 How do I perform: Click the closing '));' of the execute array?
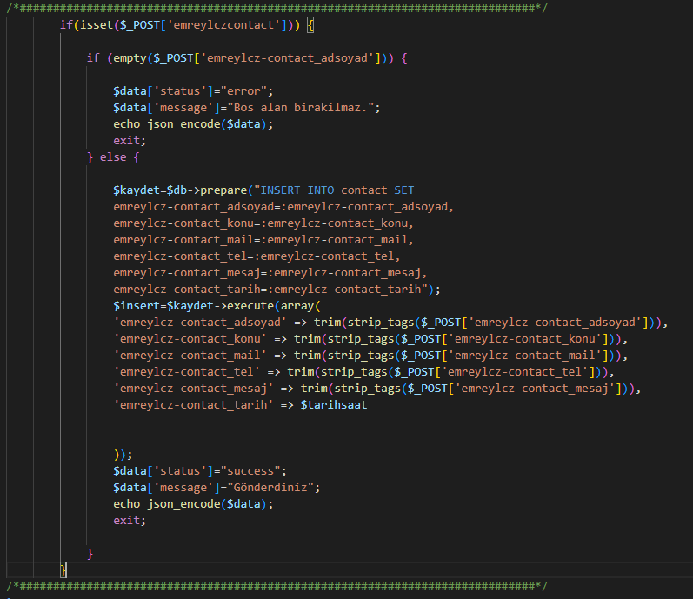click(123, 455)
